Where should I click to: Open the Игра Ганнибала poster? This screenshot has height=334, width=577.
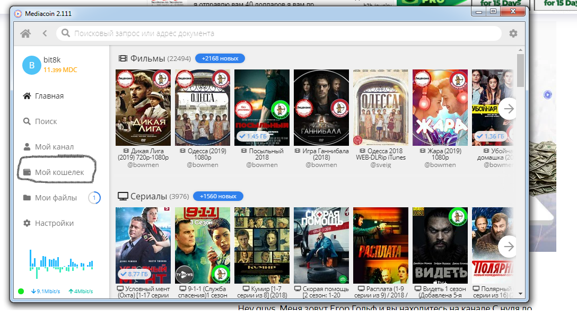tap(321, 108)
